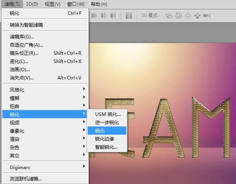
Task: Select the 3D pan (drag) icon
Action: tap(188, 16)
